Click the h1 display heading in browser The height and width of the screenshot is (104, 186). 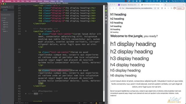click(x=133, y=44)
